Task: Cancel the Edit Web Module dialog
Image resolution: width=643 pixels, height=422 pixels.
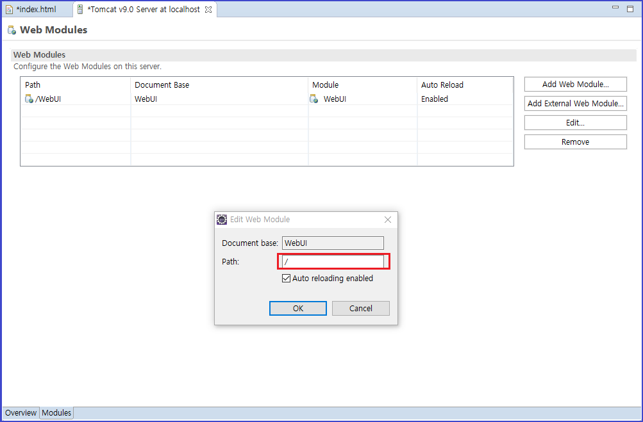Action: pos(360,309)
